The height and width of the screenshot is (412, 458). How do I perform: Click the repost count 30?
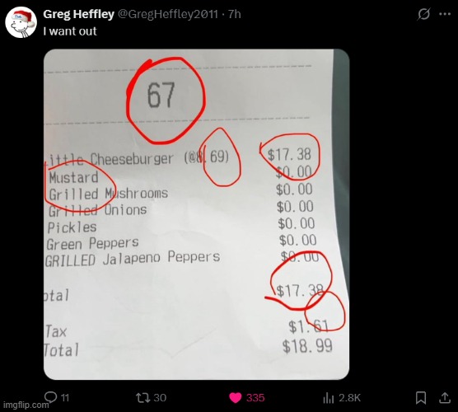tap(160, 398)
